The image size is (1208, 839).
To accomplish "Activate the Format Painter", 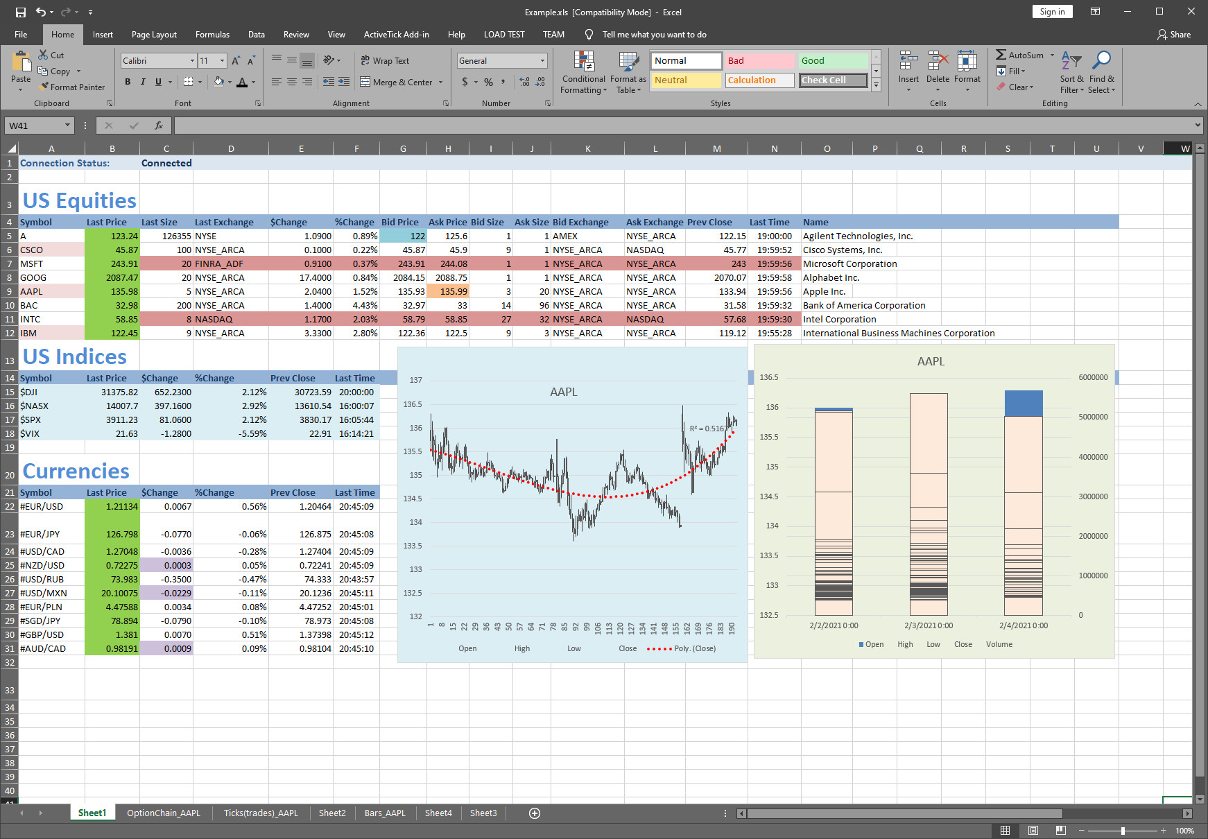I will point(72,87).
